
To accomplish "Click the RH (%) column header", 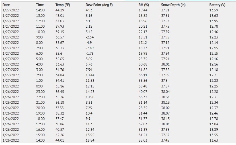I will 143,5.
